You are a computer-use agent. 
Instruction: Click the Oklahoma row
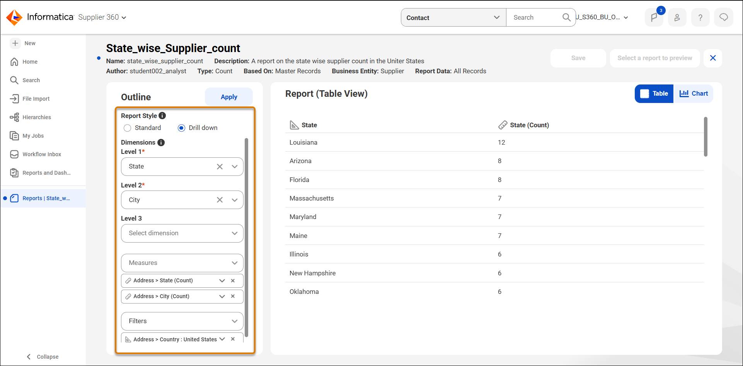pos(494,292)
